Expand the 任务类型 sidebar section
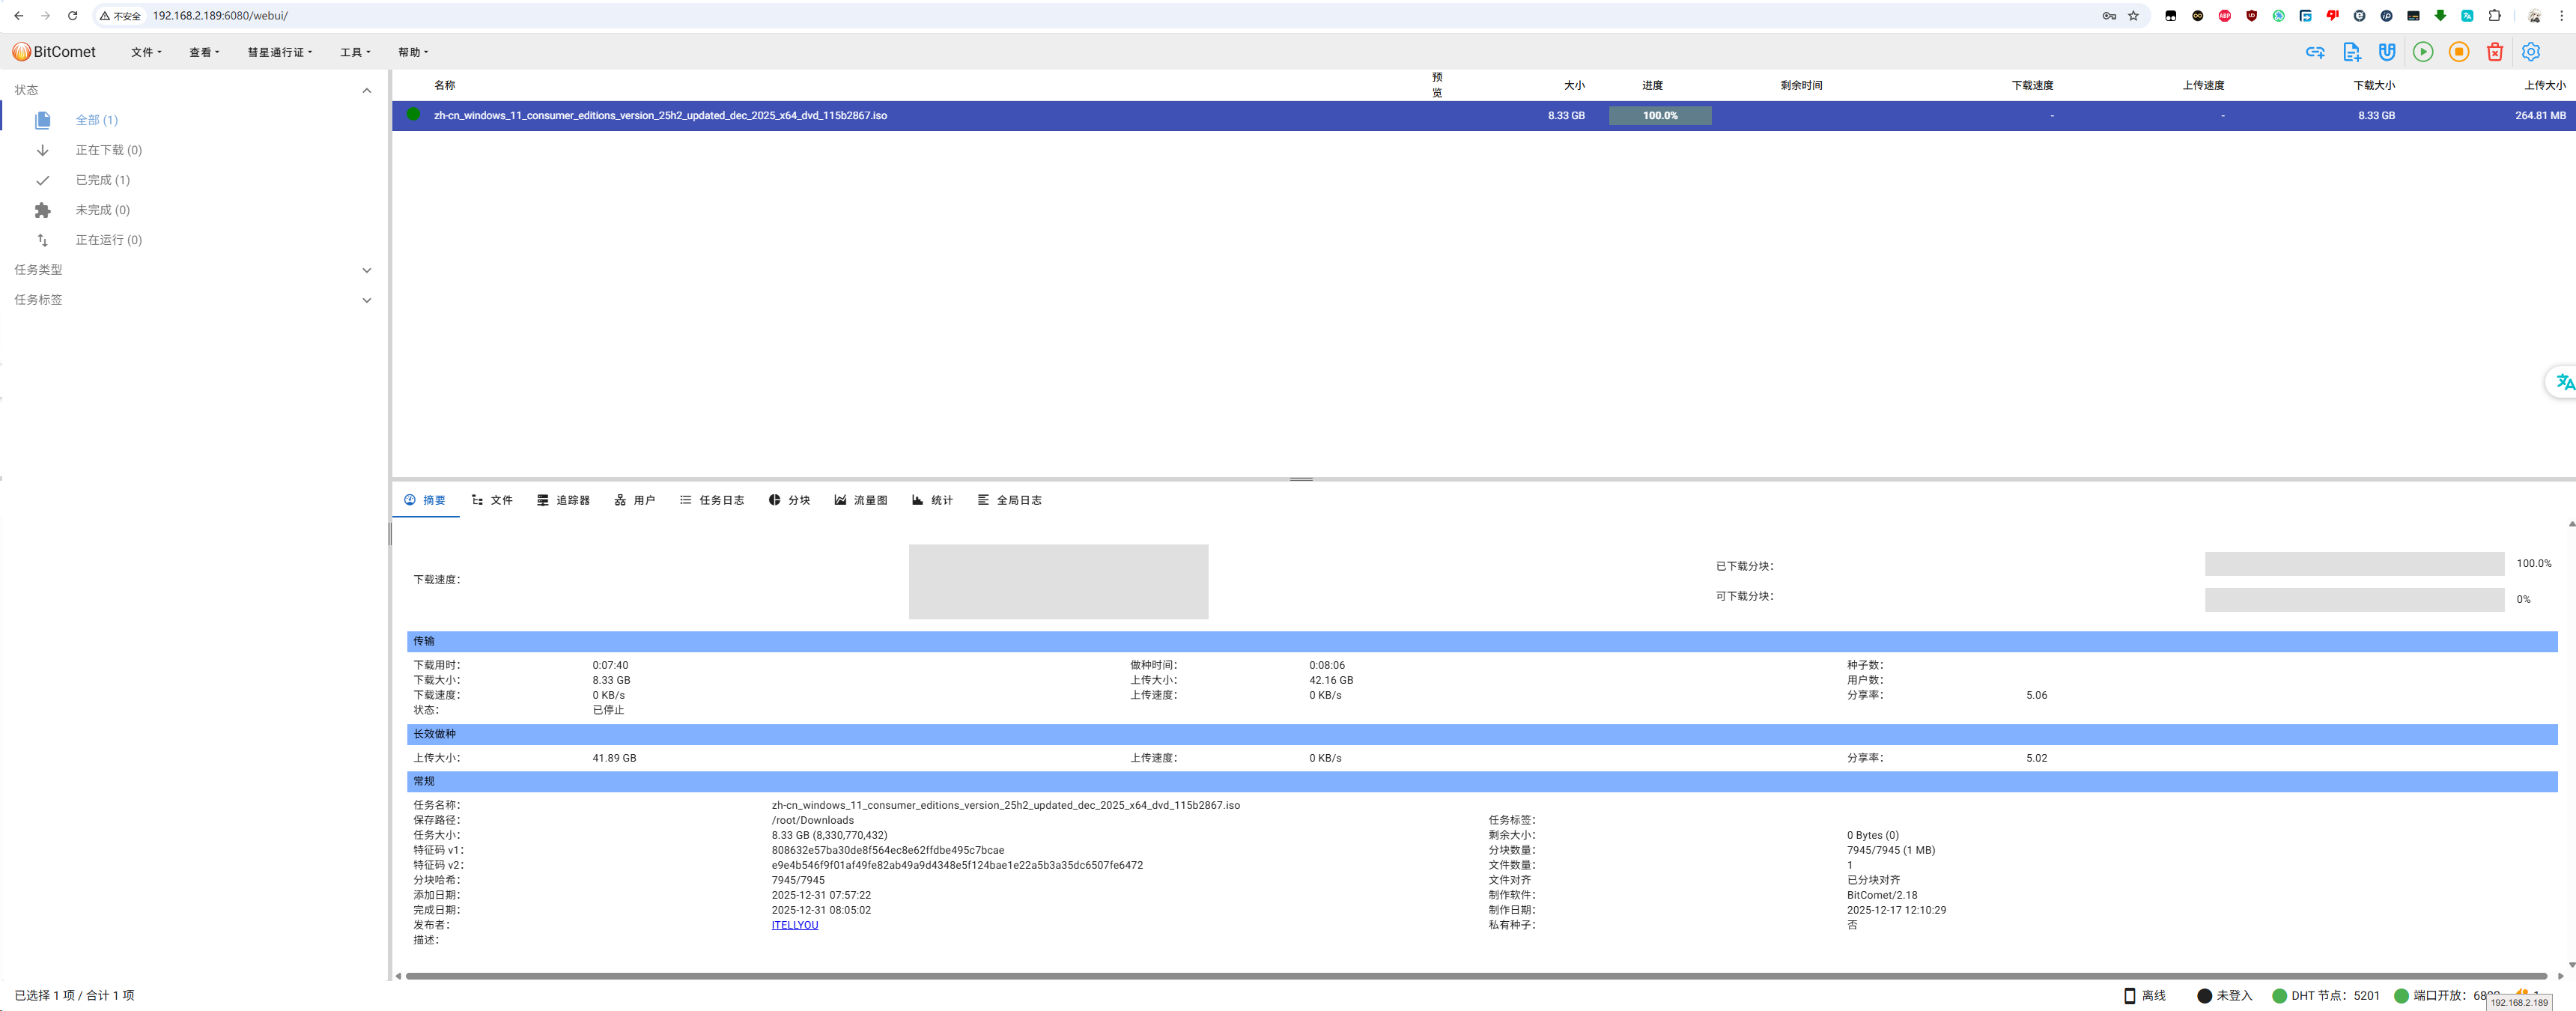This screenshot has height=1011, width=2576. click(366, 270)
